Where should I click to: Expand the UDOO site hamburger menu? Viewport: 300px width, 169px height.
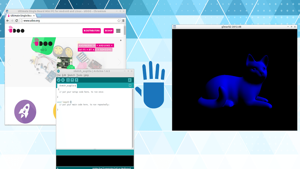[x=118, y=31]
